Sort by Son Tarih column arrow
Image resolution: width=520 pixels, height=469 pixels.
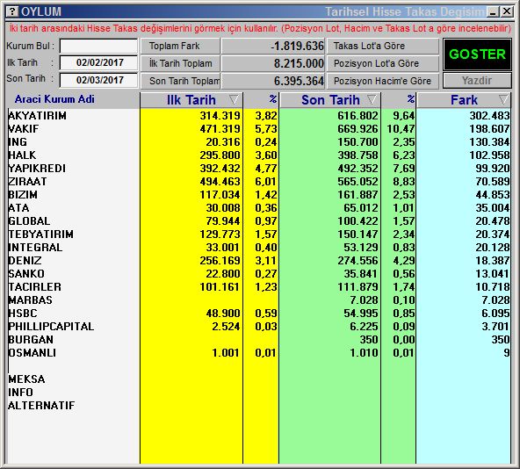(x=372, y=99)
